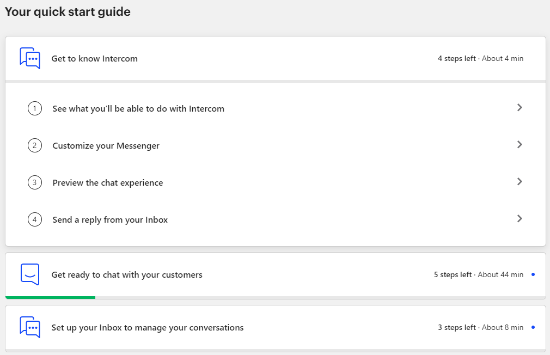Click the smiley messenger icon for chat with customers
This screenshot has width=550, height=355.
30,274
